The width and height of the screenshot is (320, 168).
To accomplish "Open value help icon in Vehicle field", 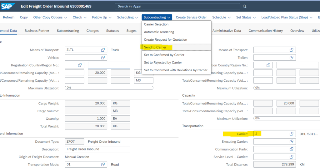I will tap(103, 58).
